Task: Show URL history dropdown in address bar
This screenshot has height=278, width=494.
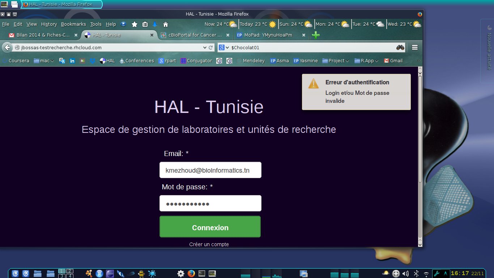Action: click(205, 47)
